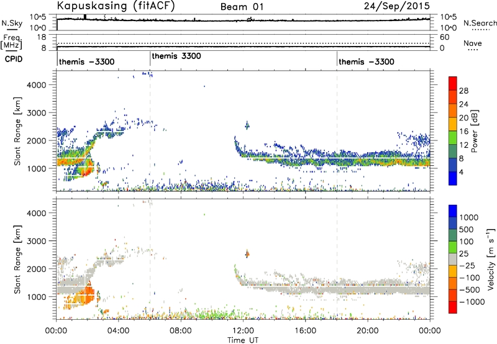This screenshot has width=497, height=344.
Task: Click the '20' Power colorbar tick label
Action: [x=463, y=118]
